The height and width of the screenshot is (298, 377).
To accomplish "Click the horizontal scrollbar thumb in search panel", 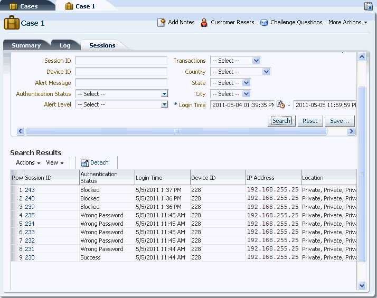I will pyautogui.click(x=176, y=131).
